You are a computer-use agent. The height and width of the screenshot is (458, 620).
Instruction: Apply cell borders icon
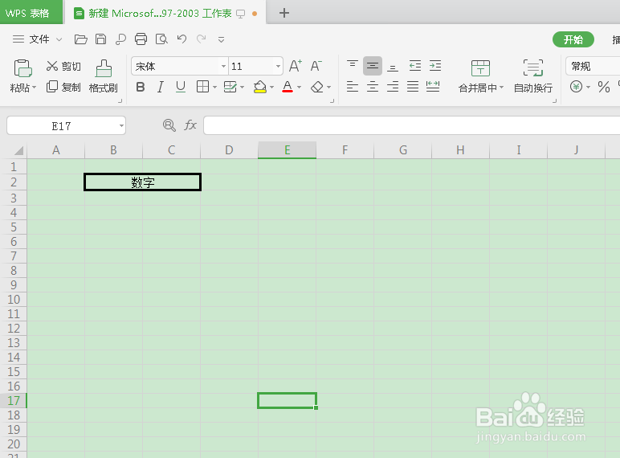pyautogui.click(x=202, y=87)
